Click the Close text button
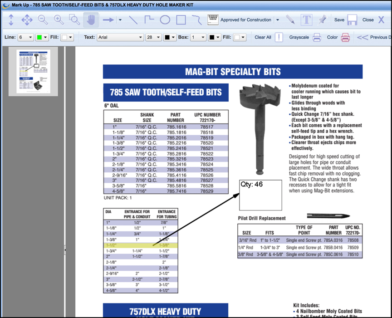Image resolution: width=392 pixels, height=318 pixels. coord(368,20)
